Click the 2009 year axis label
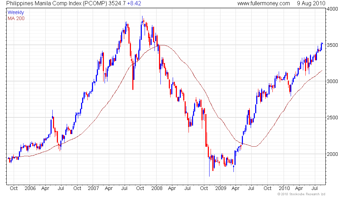The image size is (344, 197). (221, 189)
